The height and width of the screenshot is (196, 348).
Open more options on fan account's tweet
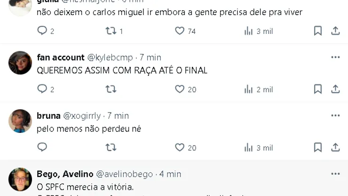[x=335, y=57]
